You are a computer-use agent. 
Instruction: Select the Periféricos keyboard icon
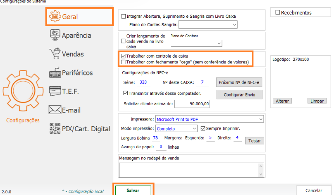pyautogui.click(x=55, y=72)
